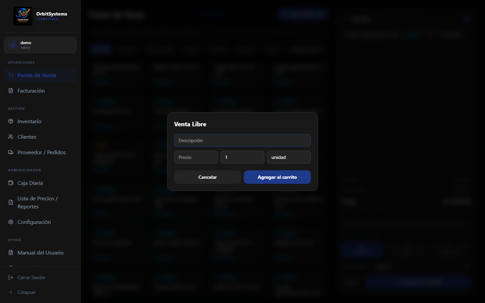Screen dimensions: 485x303
Task: Click the Venta Libre dialog title
Action: tap(190, 124)
